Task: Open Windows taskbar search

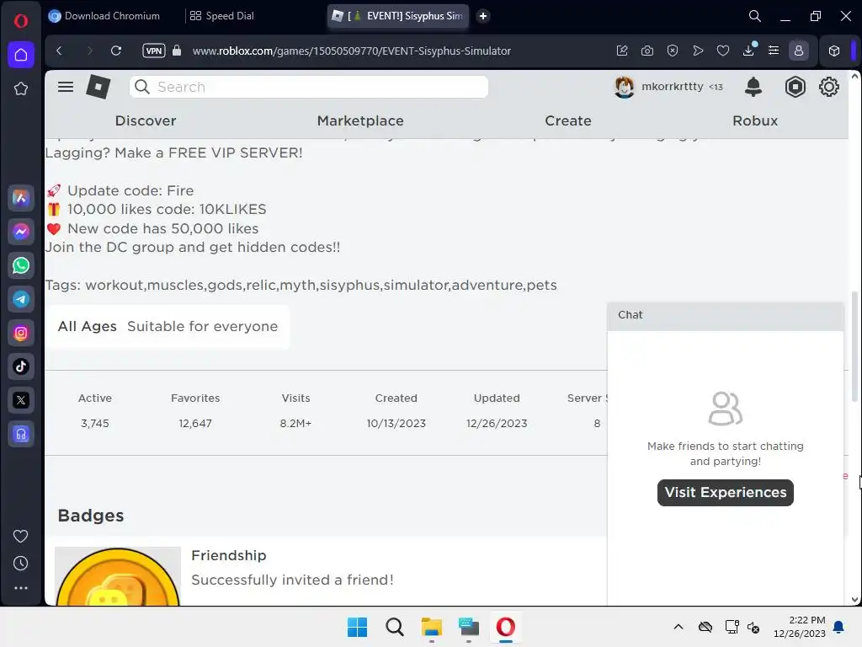Action: tap(395, 627)
